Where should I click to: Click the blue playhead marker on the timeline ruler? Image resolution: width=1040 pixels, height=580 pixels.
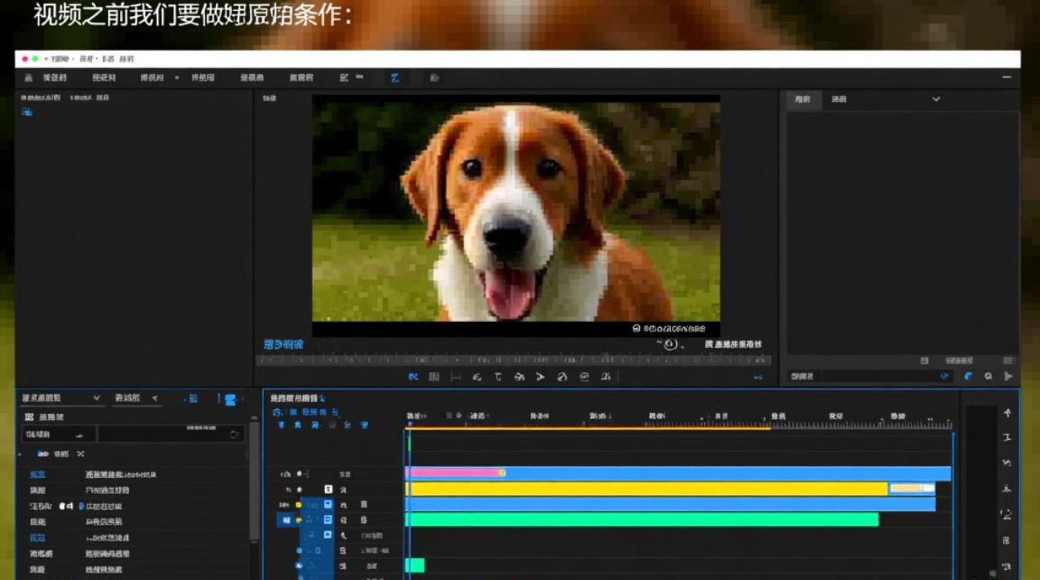[x=409, y=424]
